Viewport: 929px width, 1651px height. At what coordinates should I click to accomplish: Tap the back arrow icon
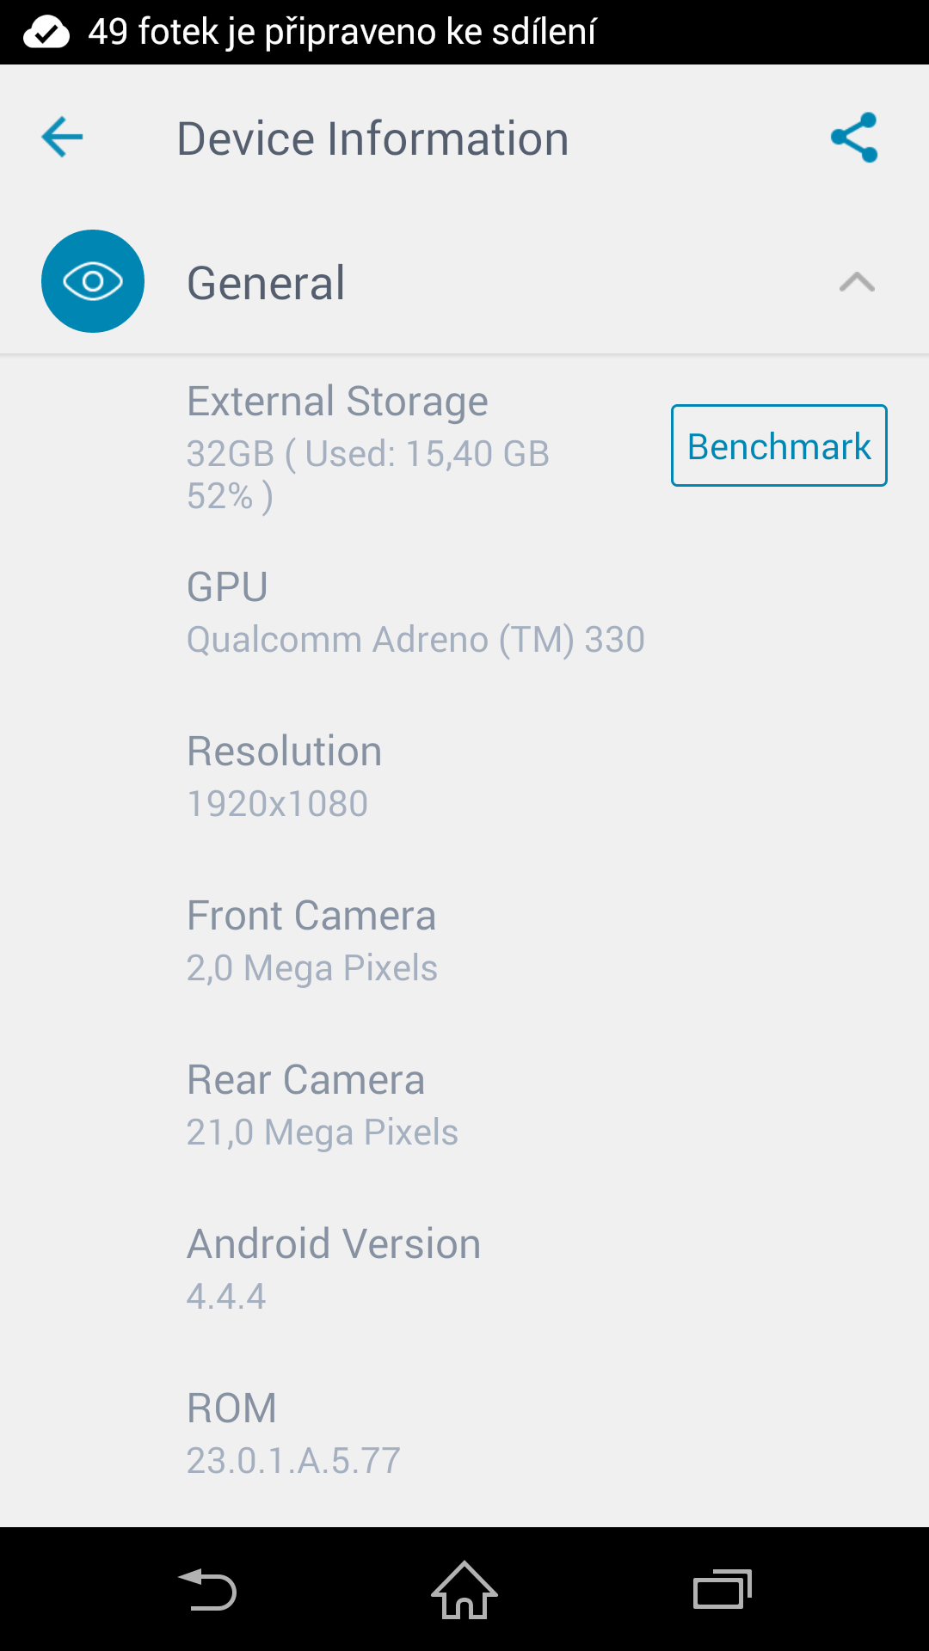(x=62, y=138)
